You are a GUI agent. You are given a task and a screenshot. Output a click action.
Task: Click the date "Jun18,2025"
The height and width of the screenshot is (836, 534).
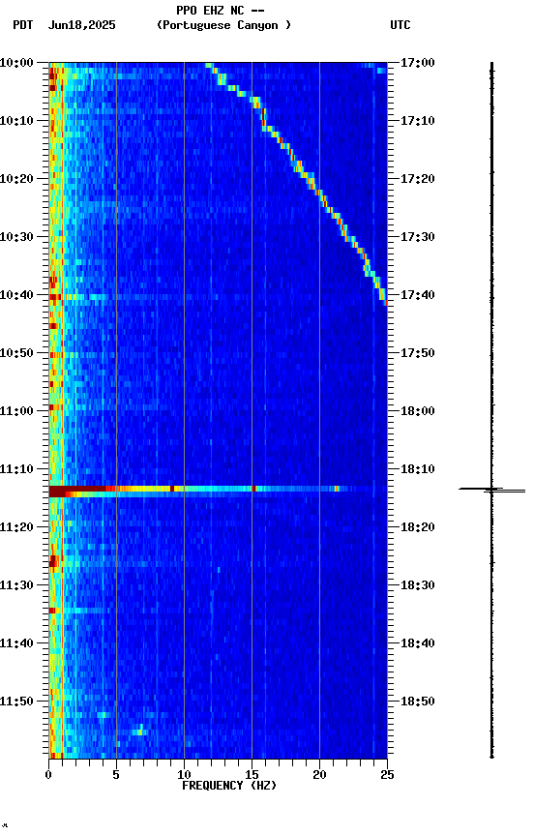[81, 25]
